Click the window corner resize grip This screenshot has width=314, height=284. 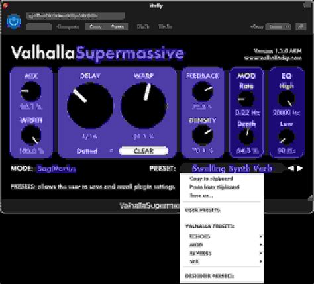pos(311,197)
